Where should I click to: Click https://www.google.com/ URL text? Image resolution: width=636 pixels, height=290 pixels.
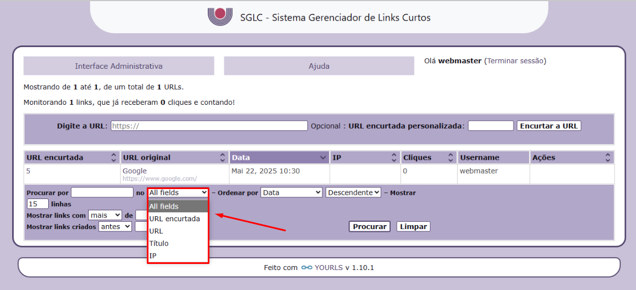[160, 179]
